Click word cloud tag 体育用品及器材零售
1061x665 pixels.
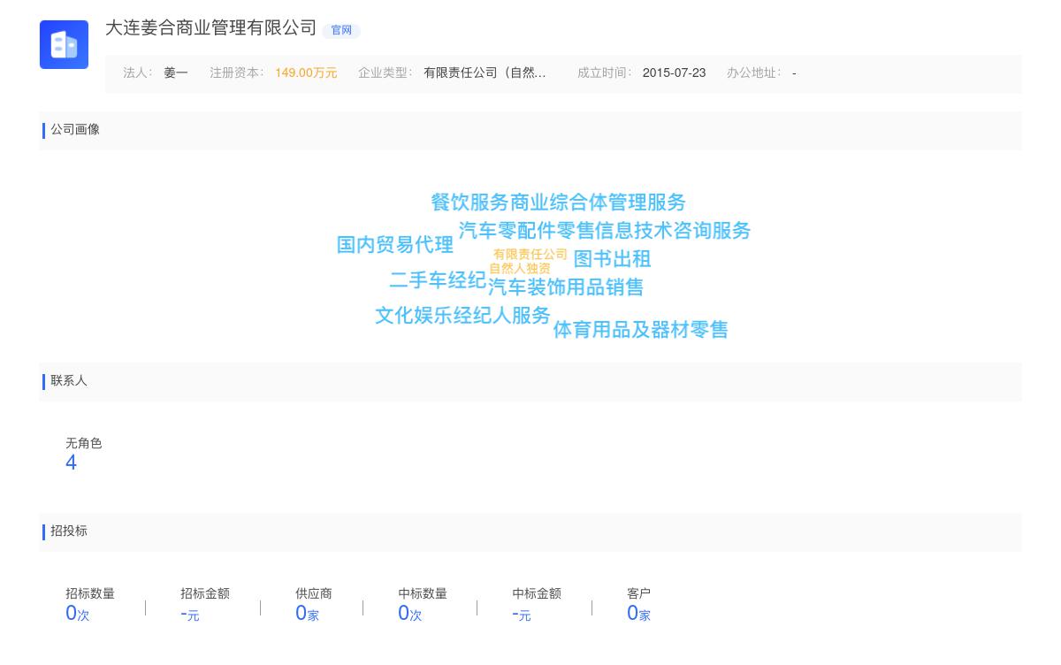(641, 330)
